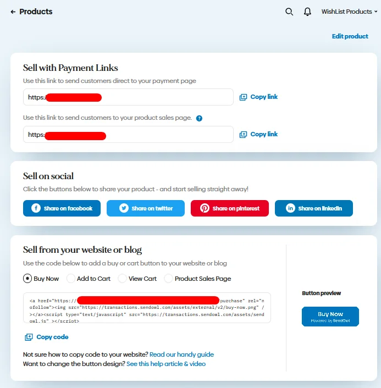Viewport: 381px width, 388px height.
Task: Select the Add to Cart radio option
Action: coord(71,279)
